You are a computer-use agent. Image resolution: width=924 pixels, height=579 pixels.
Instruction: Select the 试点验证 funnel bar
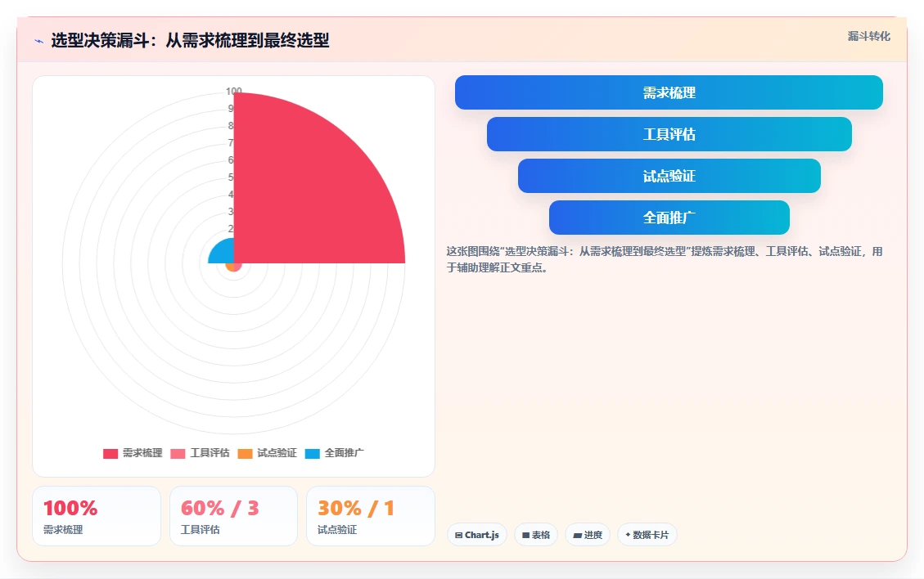(669, 176)
